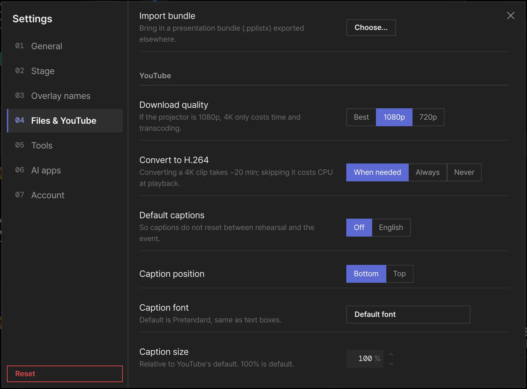
Task: Set default captions to English
Action: tap(391, 228)
